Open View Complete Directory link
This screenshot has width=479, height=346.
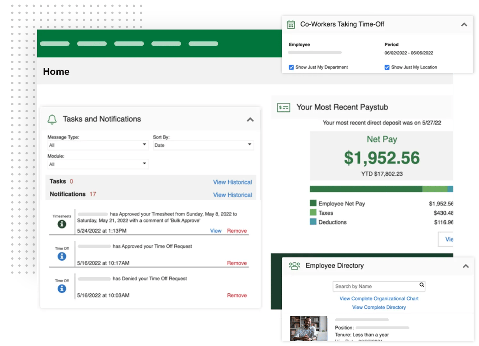379,307
